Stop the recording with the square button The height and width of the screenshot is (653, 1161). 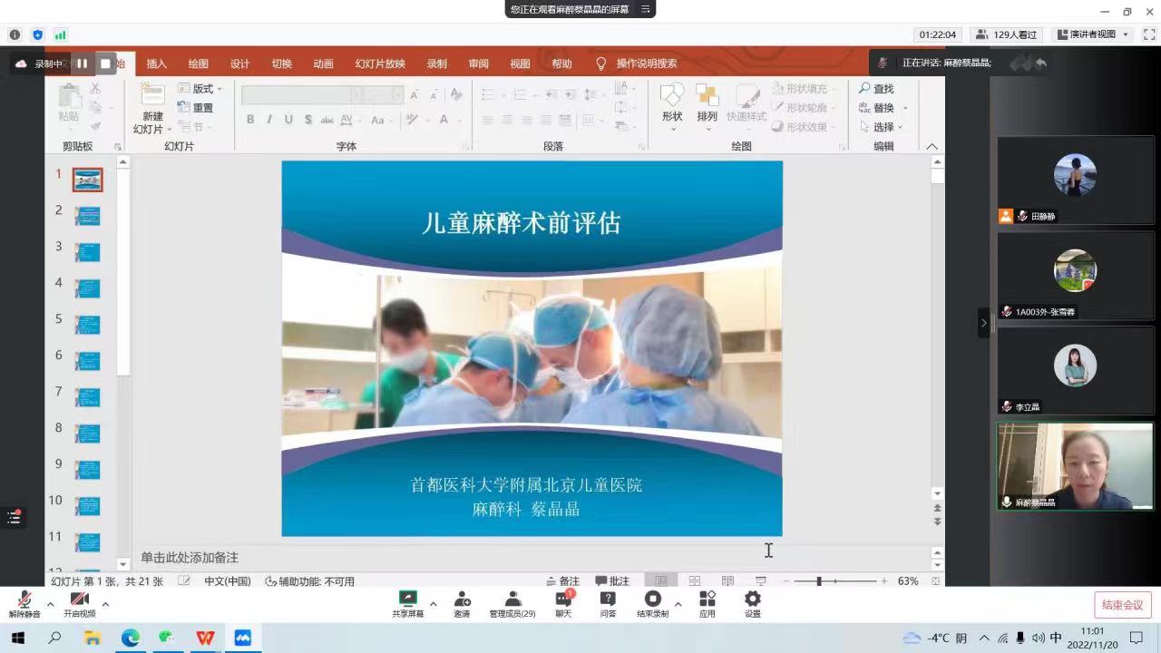pos(105,63)
